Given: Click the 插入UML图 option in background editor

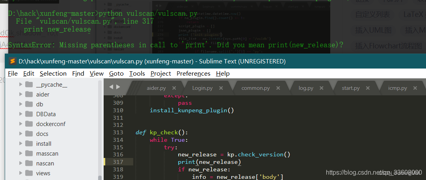Looking at the screenshot, I should tap(373, 30).
